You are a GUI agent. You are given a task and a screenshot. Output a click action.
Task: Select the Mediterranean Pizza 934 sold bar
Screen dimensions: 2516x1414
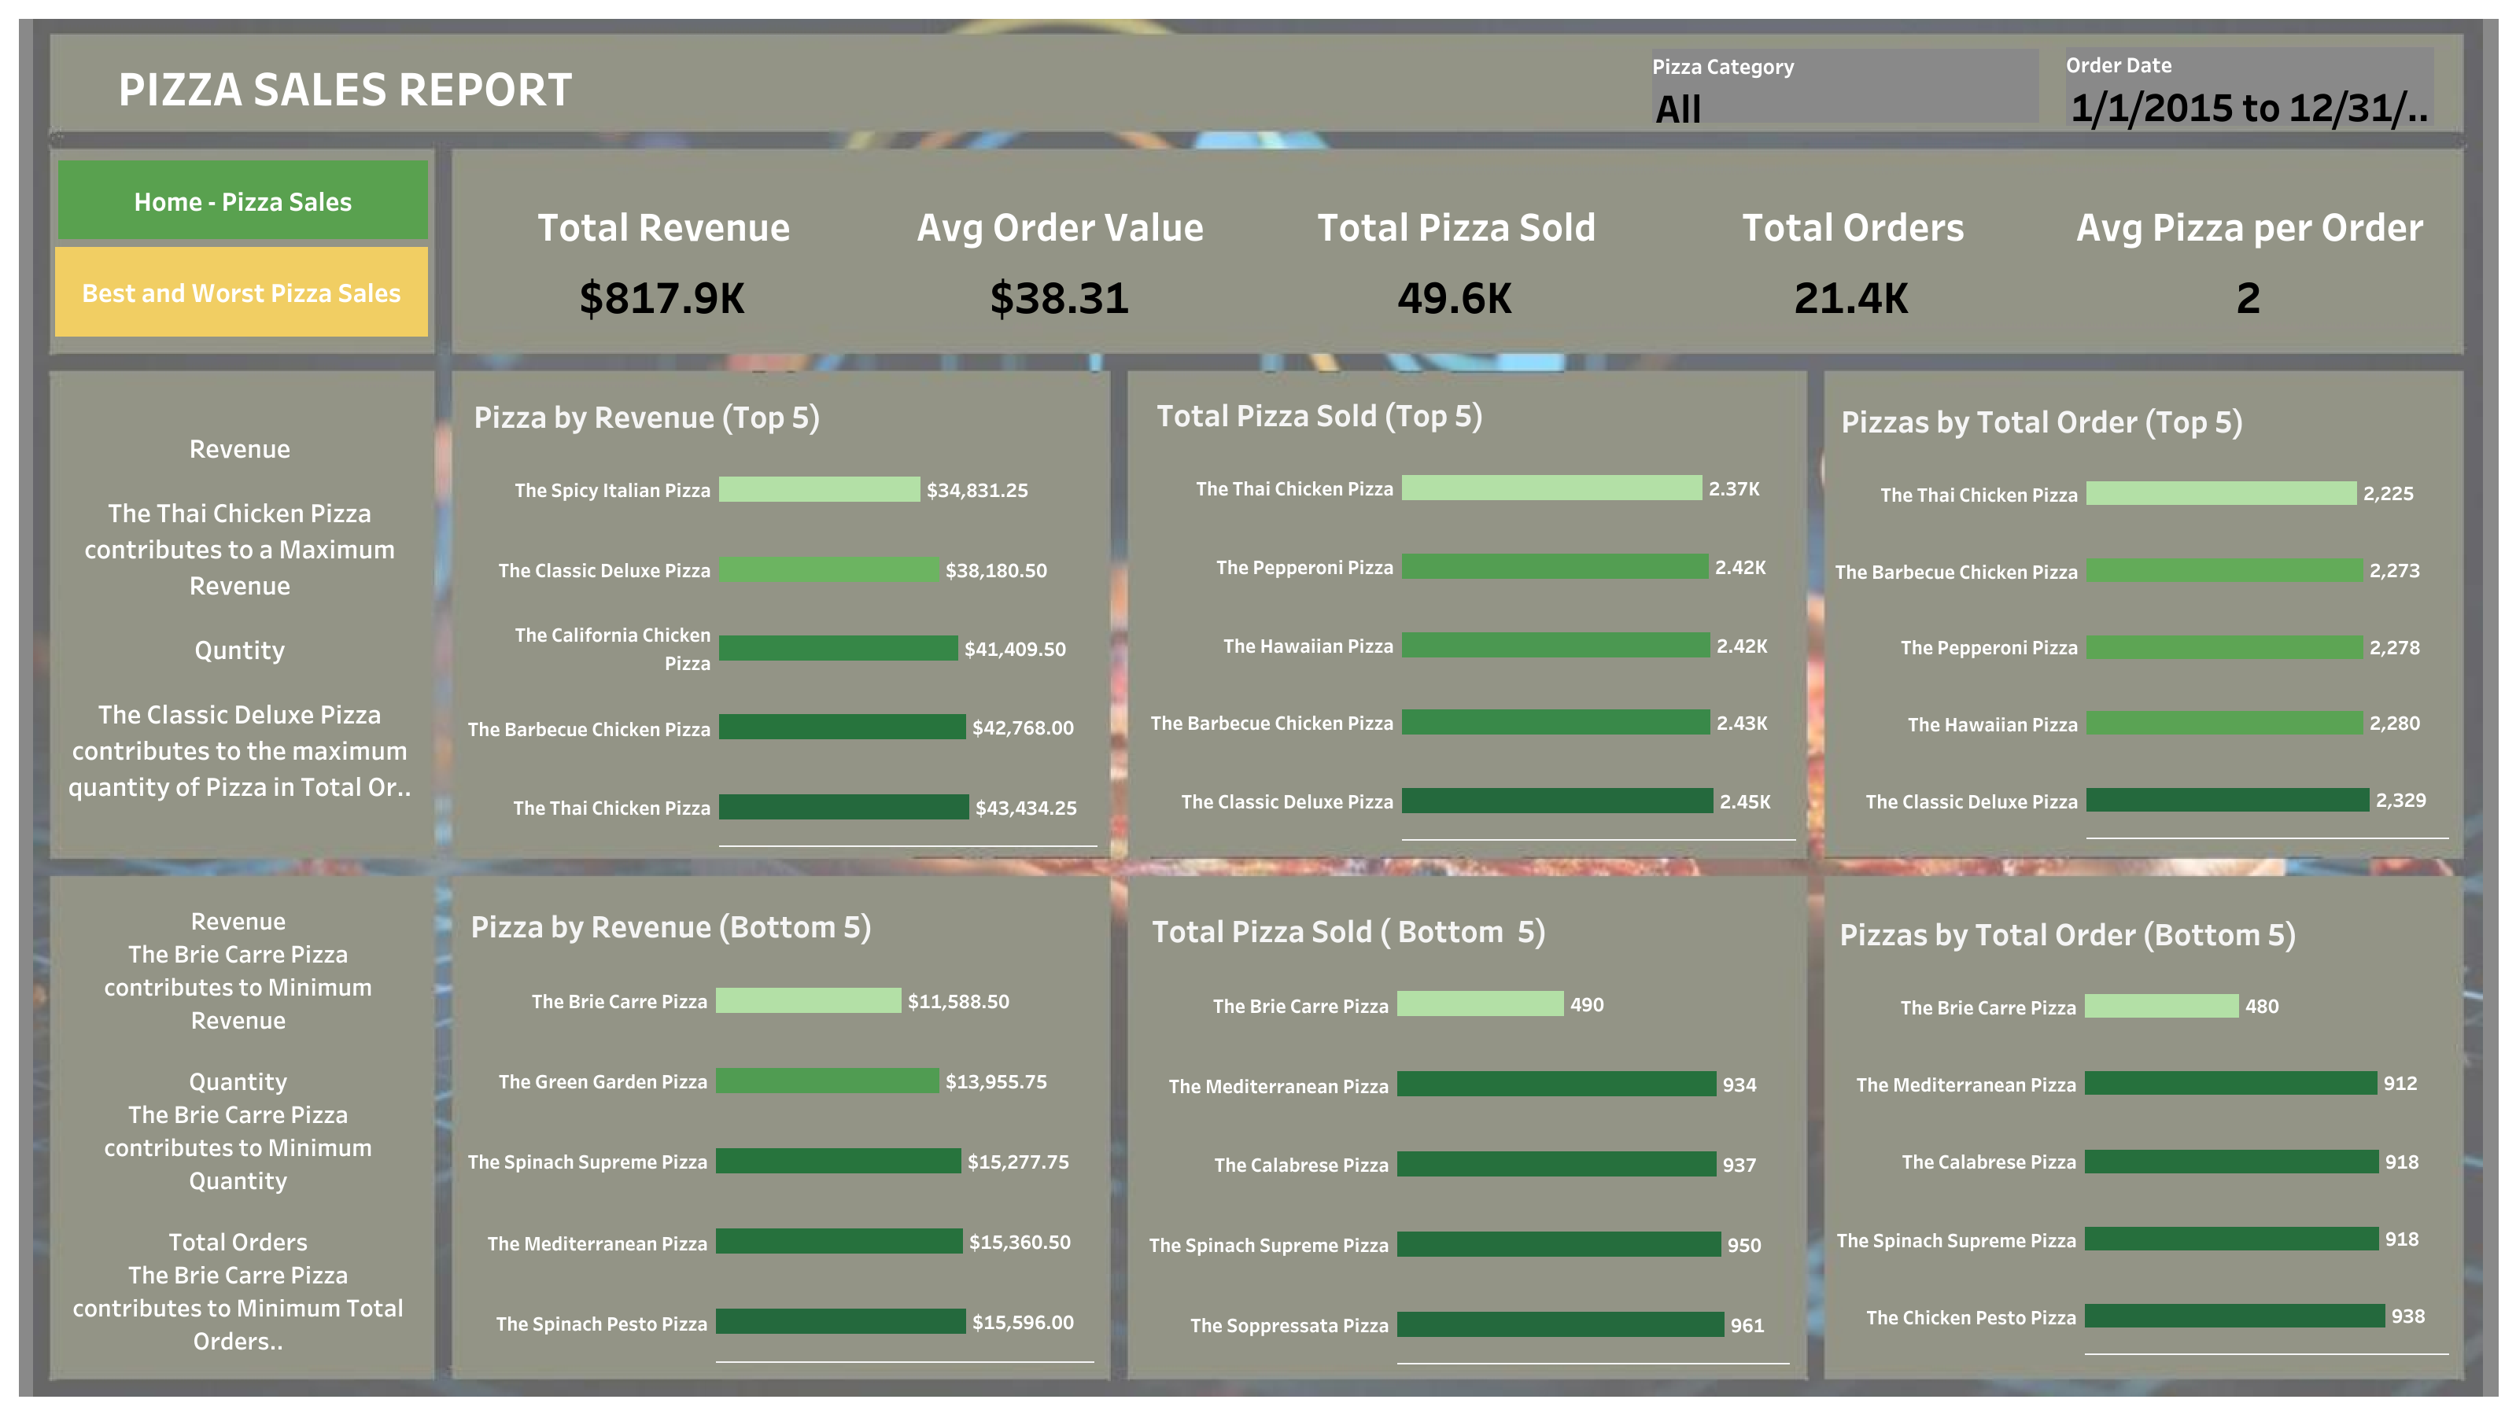(x=1556, y=1084)
